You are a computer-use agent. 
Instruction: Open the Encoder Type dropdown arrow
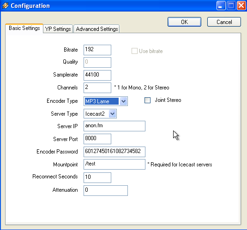124,101
